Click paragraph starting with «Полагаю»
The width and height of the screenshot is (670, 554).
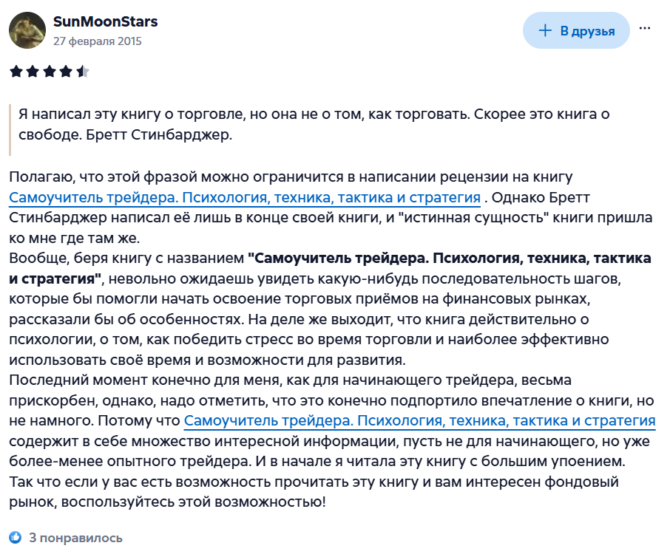tap(331, 208)
